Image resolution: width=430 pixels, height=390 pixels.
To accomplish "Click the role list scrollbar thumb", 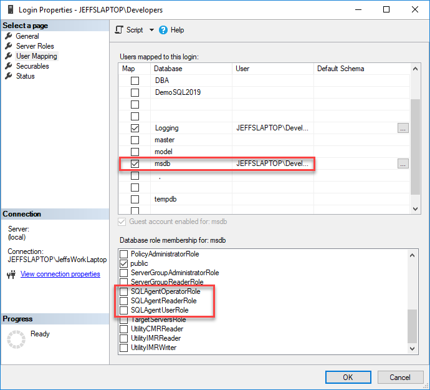I will (x=412, y=326).
